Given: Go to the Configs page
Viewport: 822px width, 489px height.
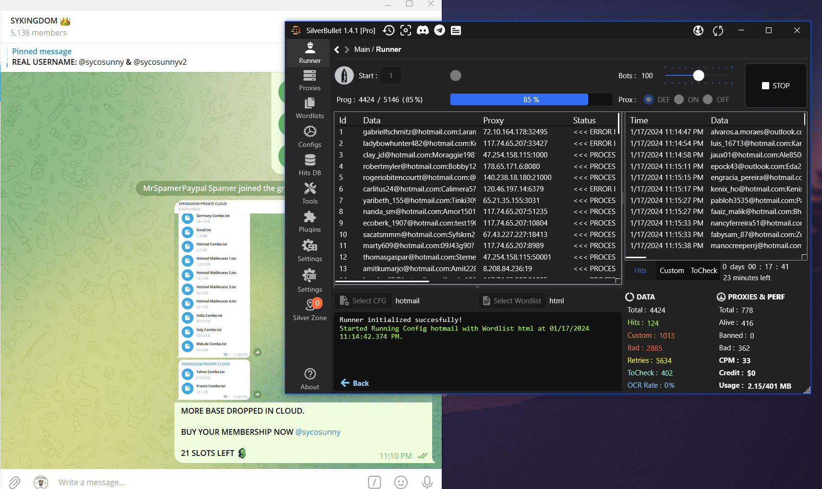Looking at the screenshot, I should pyautogui.click(x=310, y=137).
